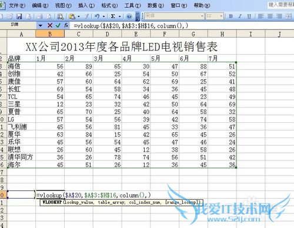Toggle Bold formatting

pos(231,16)
